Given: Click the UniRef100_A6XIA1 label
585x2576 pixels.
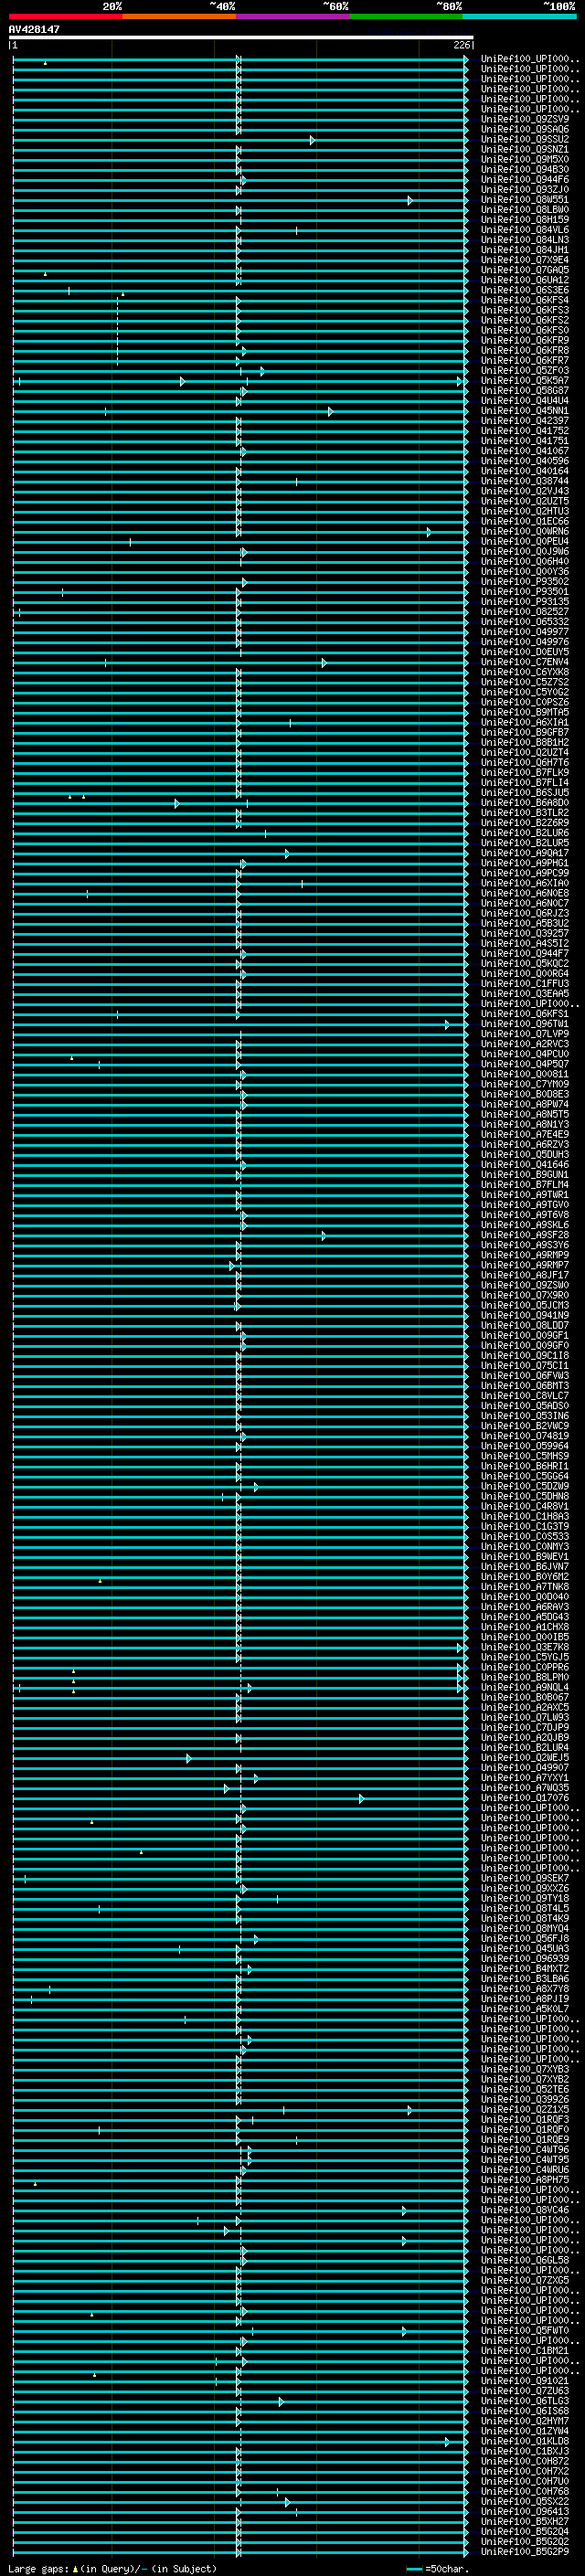Looking at the screenshot, I should (x=525, y=722).
